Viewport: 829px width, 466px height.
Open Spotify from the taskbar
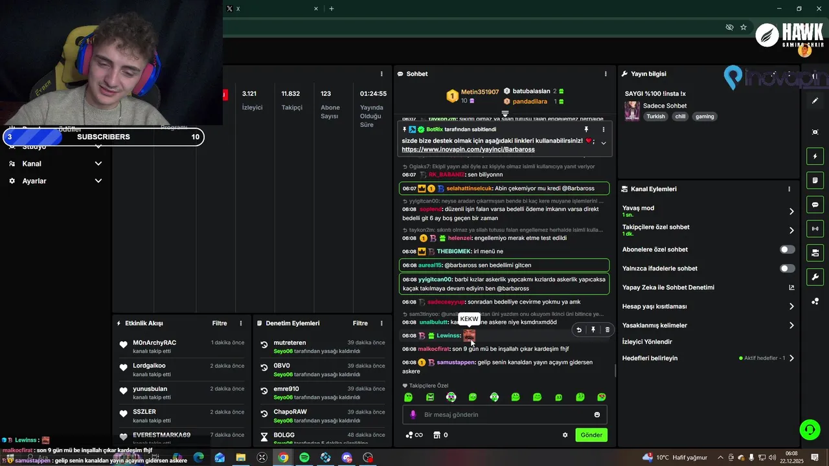304,458
